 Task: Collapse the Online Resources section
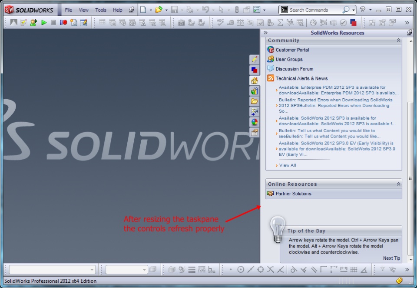point(398,184)
